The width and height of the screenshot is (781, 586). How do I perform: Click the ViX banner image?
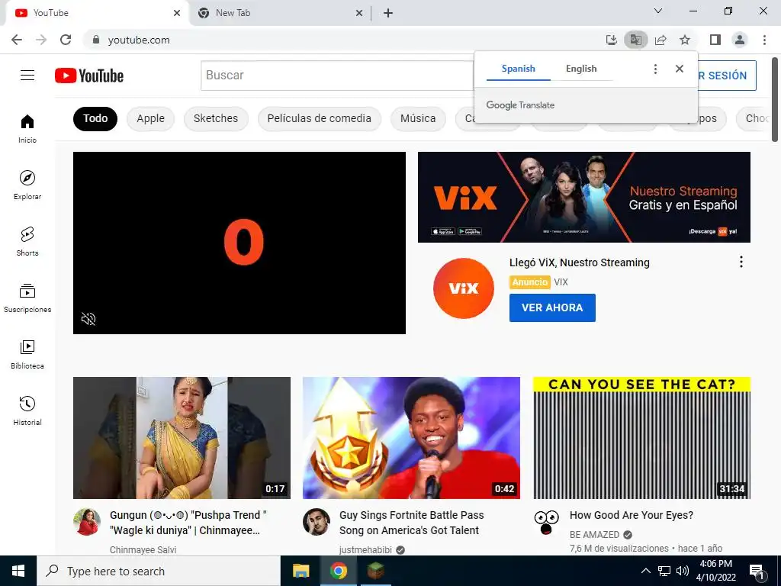click(x=583, y=198)
